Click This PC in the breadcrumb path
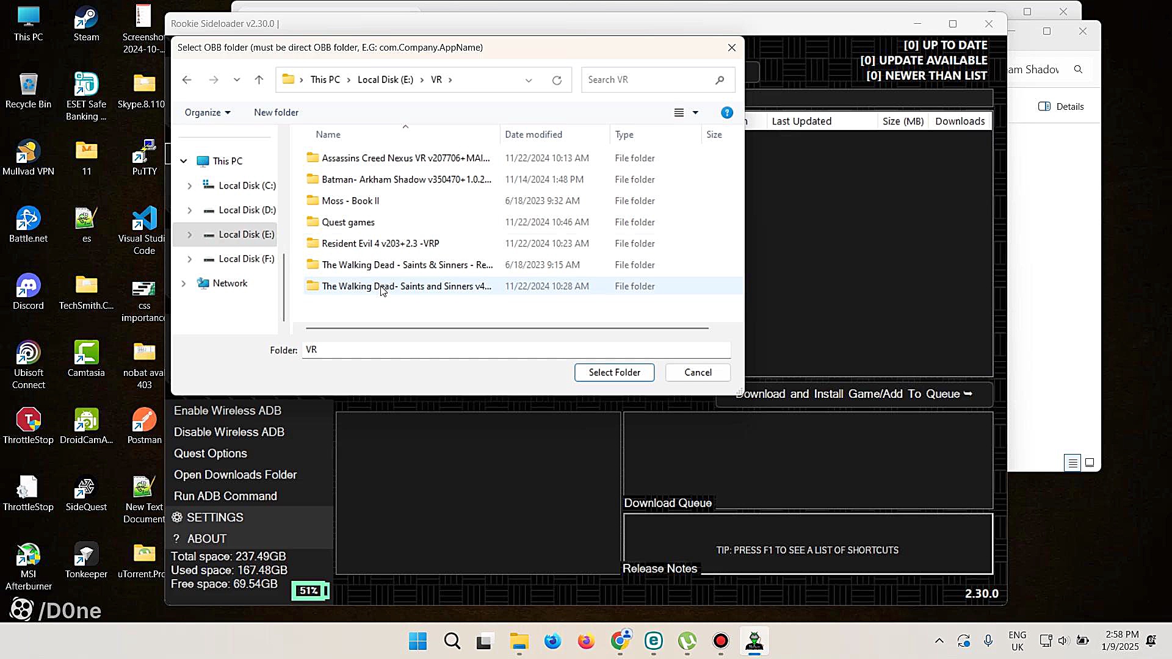The width and height of the screenshot is (1172, 659). click(325, 80)
